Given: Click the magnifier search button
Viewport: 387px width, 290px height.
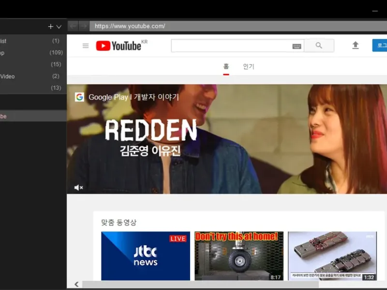Looking at the screenshot, I should click(319, 45).
